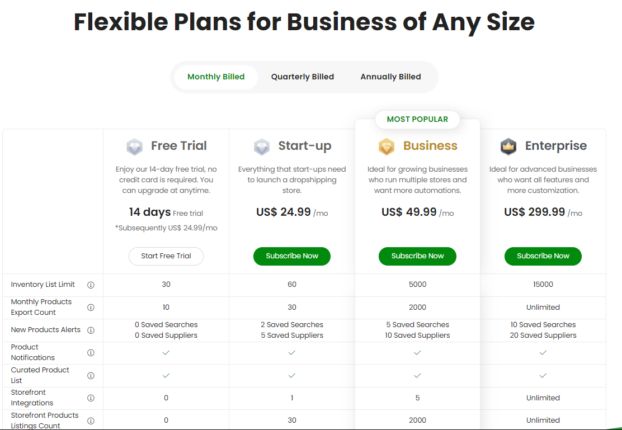Click the MOST POPULAR badge
The height and width of the screenshot is (430, 622).
click(417, 120)
